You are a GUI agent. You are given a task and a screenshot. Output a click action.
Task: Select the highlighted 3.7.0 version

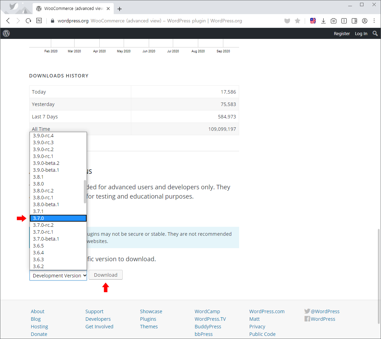click(x=58, y=218)
